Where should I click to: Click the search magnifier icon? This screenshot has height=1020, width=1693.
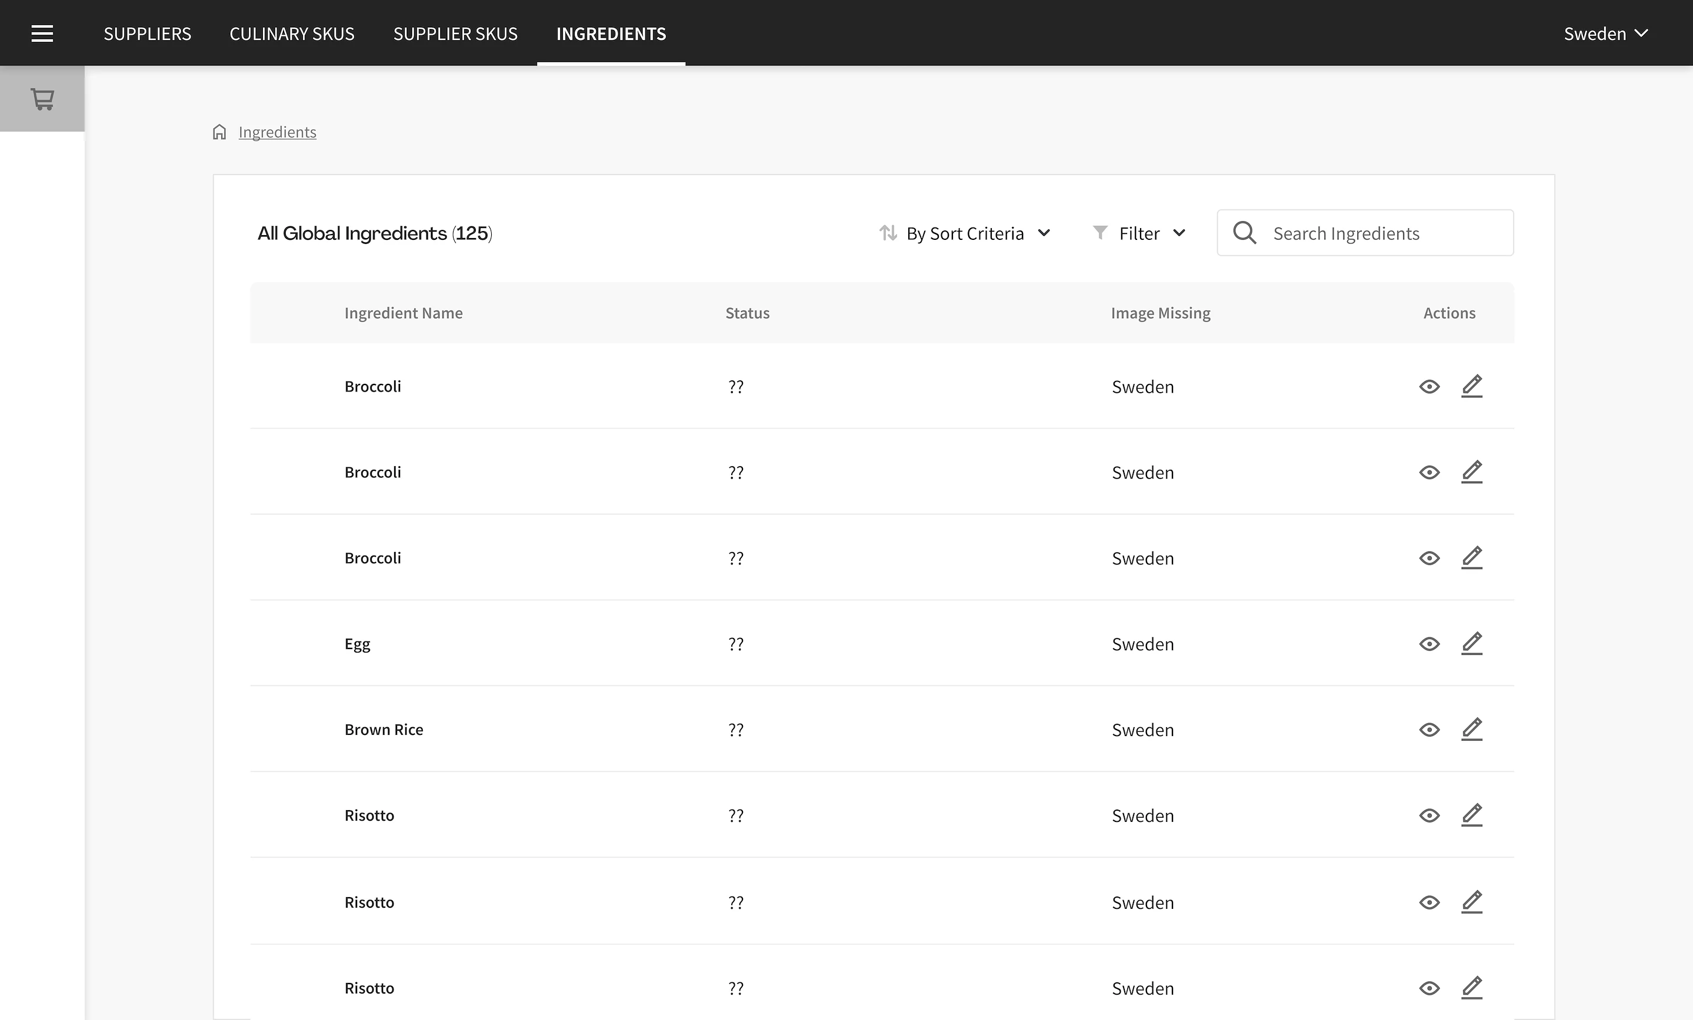(x=1244, y=233)
